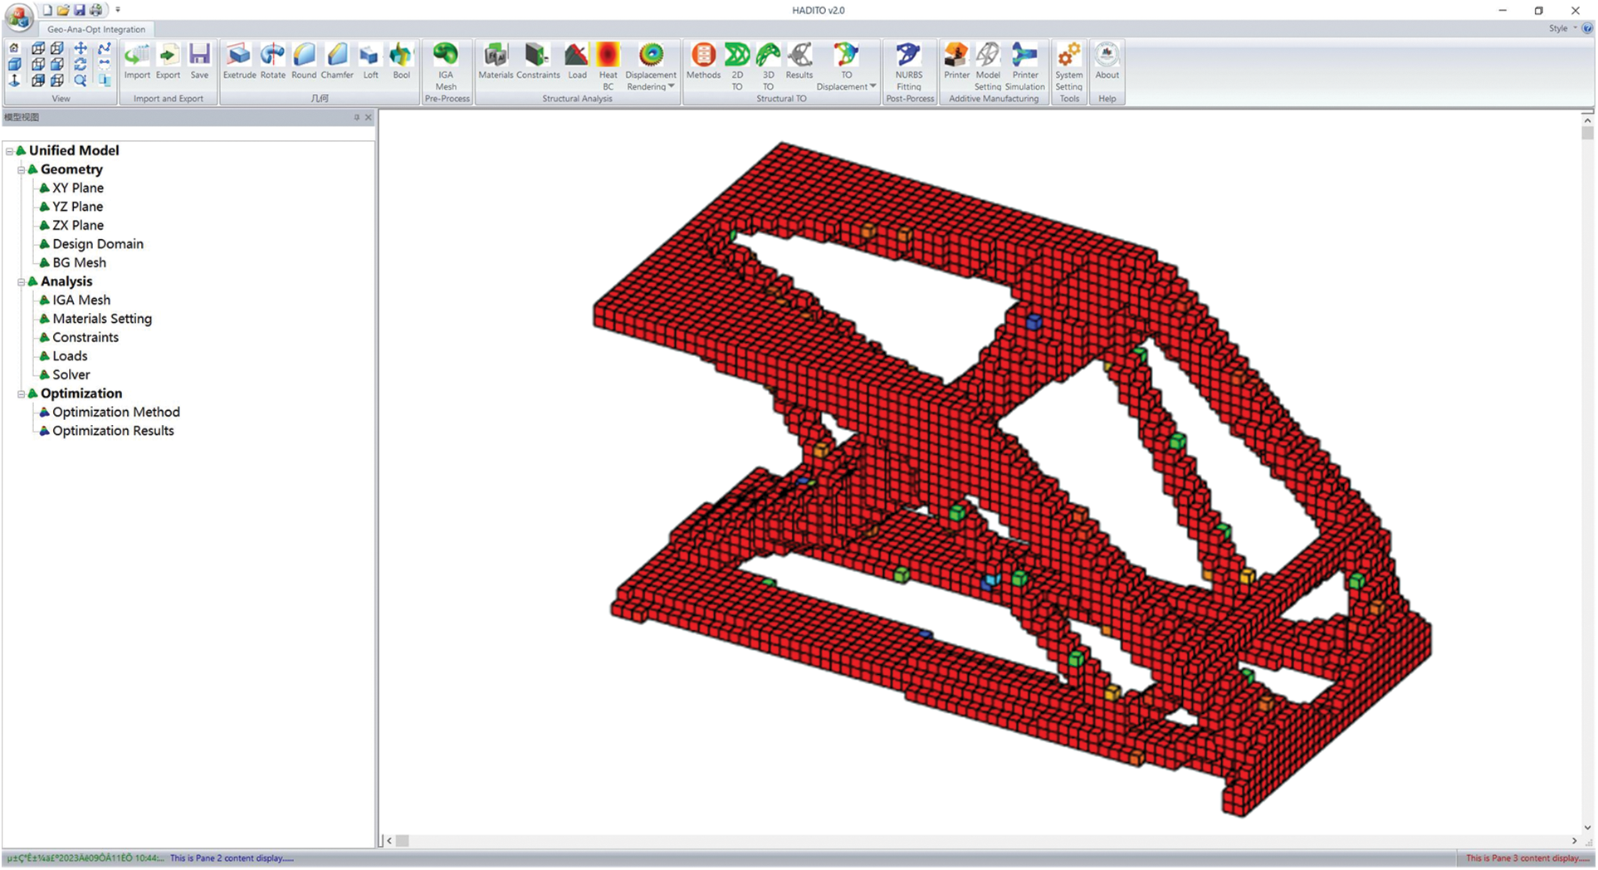The width and height of the screenshot is (1598, 870).
Task: Pin the model view panel
Action: pyautogui.click(x=357, y=118)
